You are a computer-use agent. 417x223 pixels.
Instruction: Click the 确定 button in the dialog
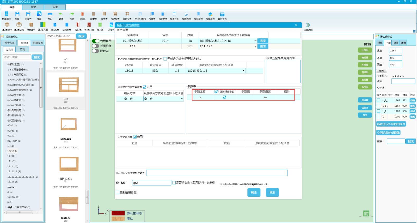pos(254,193)
